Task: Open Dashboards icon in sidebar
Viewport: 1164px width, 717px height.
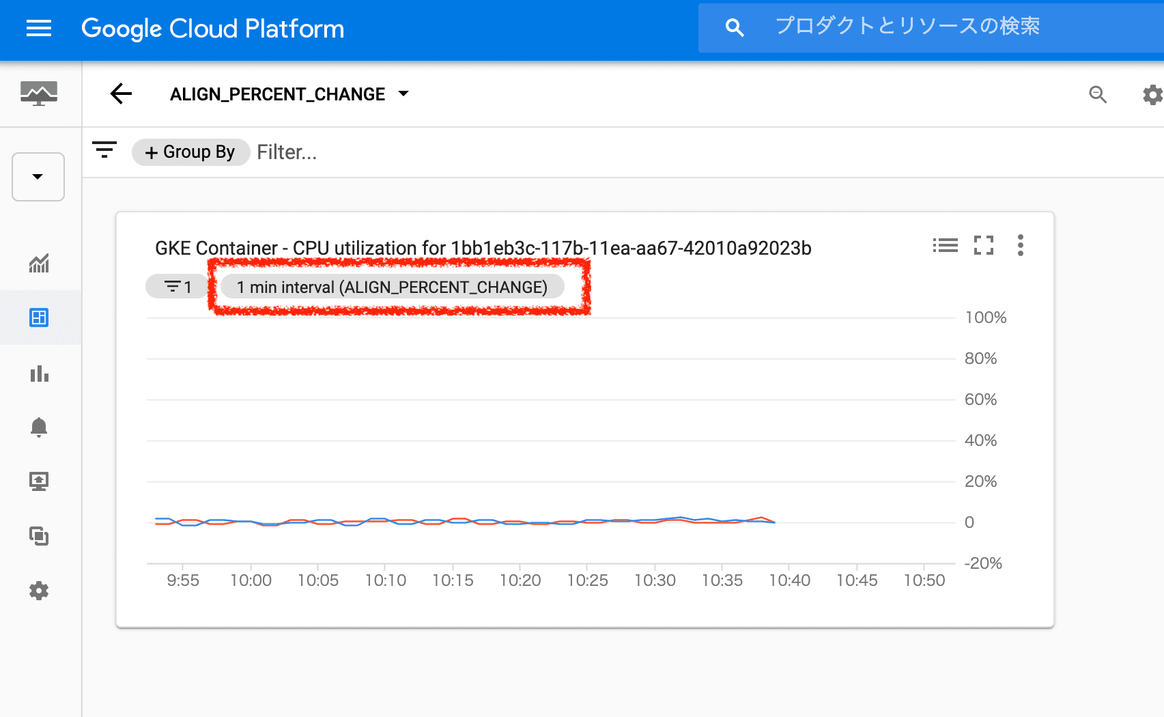Action: pyautogui.click(x=39, y=318)
